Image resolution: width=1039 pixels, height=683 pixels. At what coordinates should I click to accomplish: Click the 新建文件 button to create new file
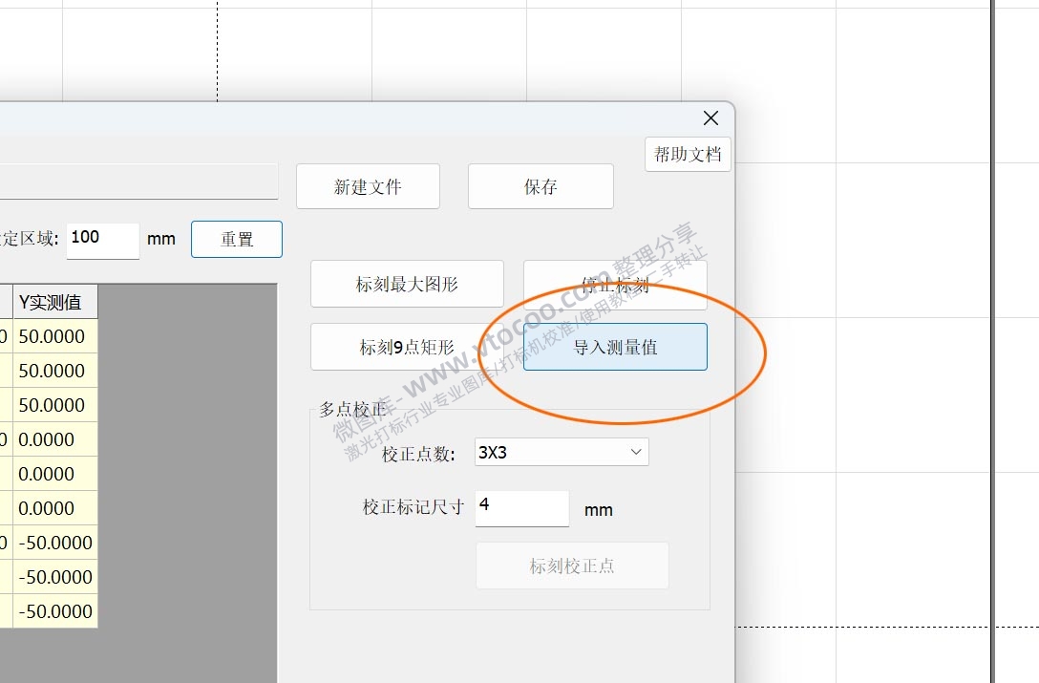coord(368,186)
